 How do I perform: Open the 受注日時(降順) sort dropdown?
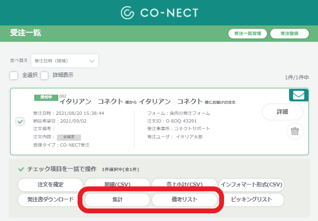click(x=65, y=61)
